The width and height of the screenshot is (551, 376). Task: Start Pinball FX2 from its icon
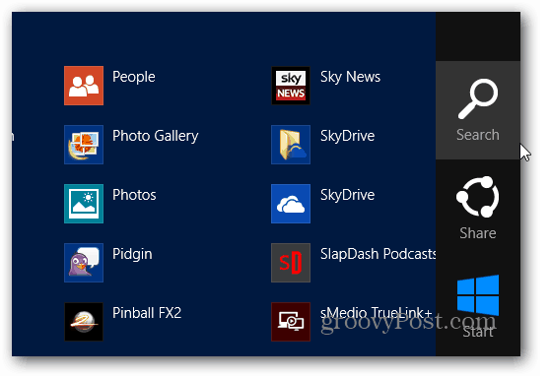[x=84, y=322]
